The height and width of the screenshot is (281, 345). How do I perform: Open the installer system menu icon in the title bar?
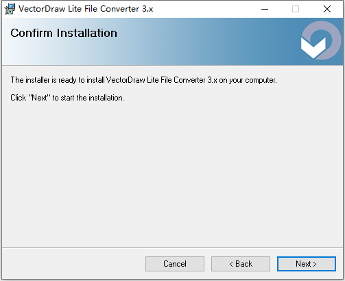(10, 9)
